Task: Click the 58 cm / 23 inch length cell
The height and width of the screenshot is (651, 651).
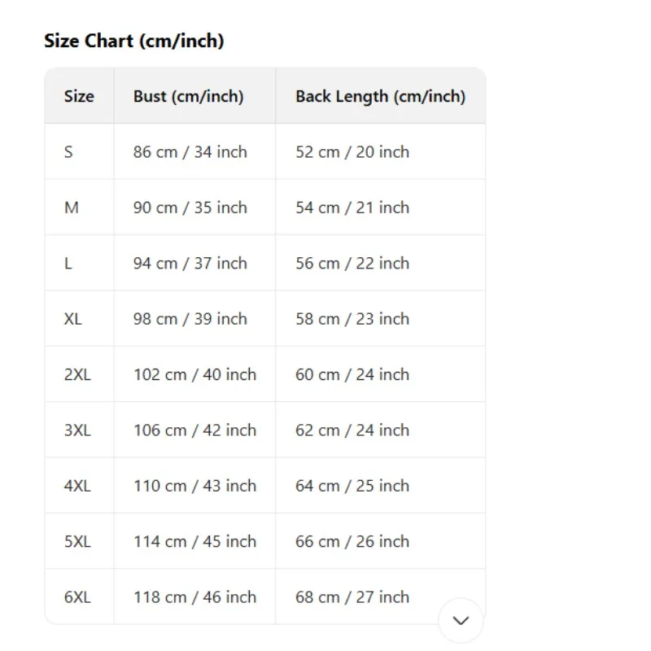Action: click(352, 319)
